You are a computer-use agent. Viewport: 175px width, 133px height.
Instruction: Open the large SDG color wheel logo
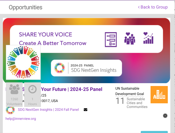point(23,62)
